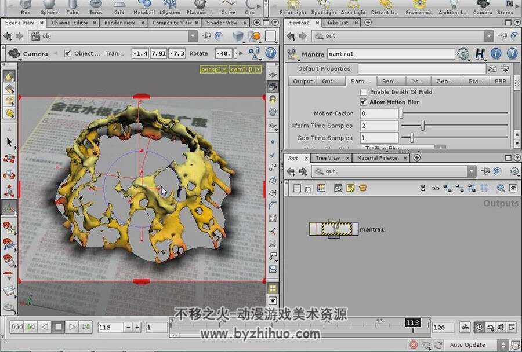Open the cam1 camera menu
This screenshot has width=522, height=352.
(245, 69)
